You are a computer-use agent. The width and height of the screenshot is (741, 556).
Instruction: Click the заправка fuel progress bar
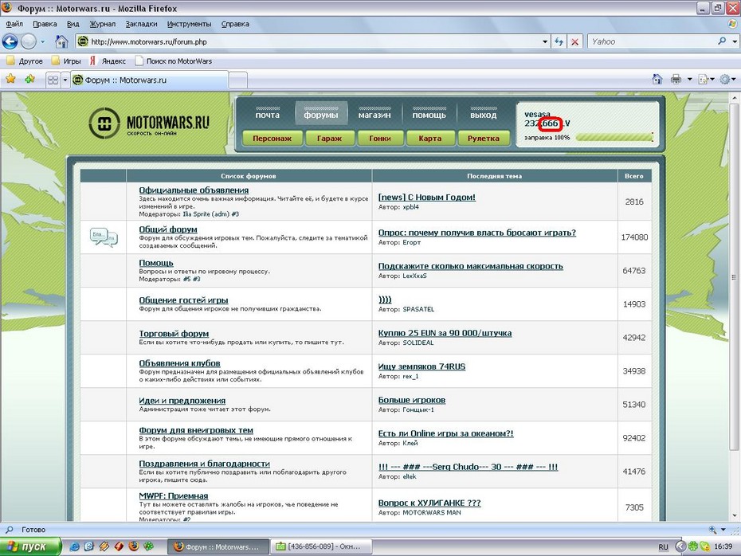click(x=614, y=137)
